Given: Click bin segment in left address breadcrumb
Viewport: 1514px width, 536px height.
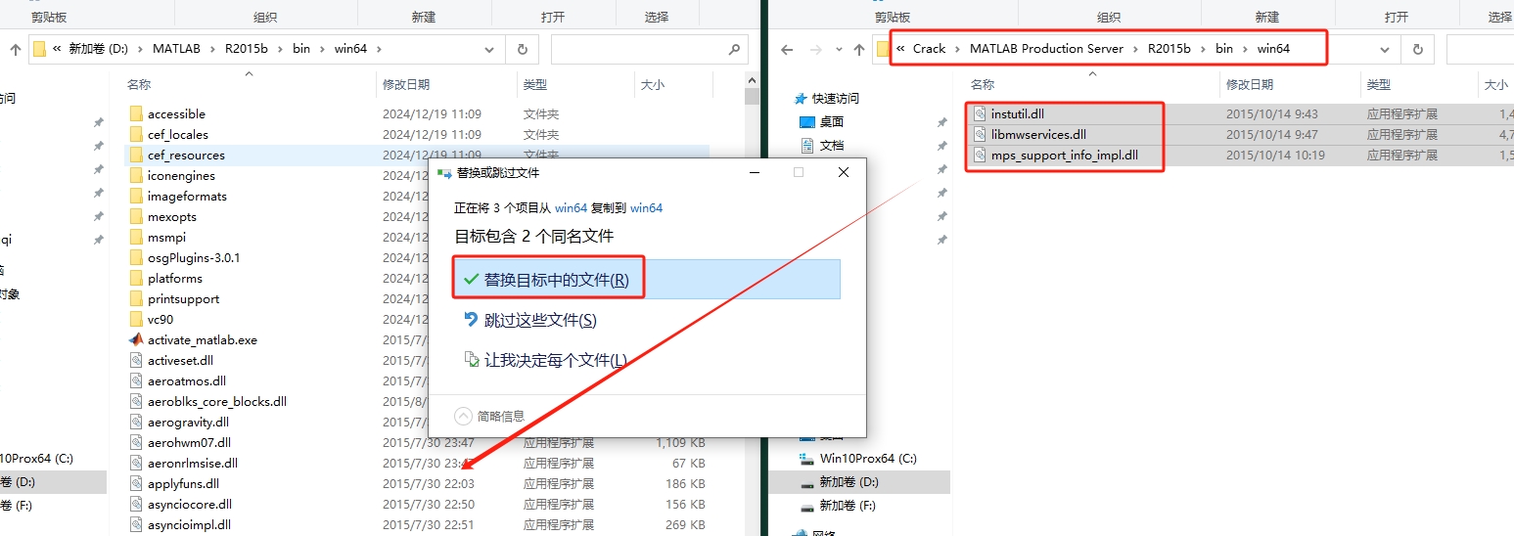Looking at the screenshot, I should (x=301, y=49).
